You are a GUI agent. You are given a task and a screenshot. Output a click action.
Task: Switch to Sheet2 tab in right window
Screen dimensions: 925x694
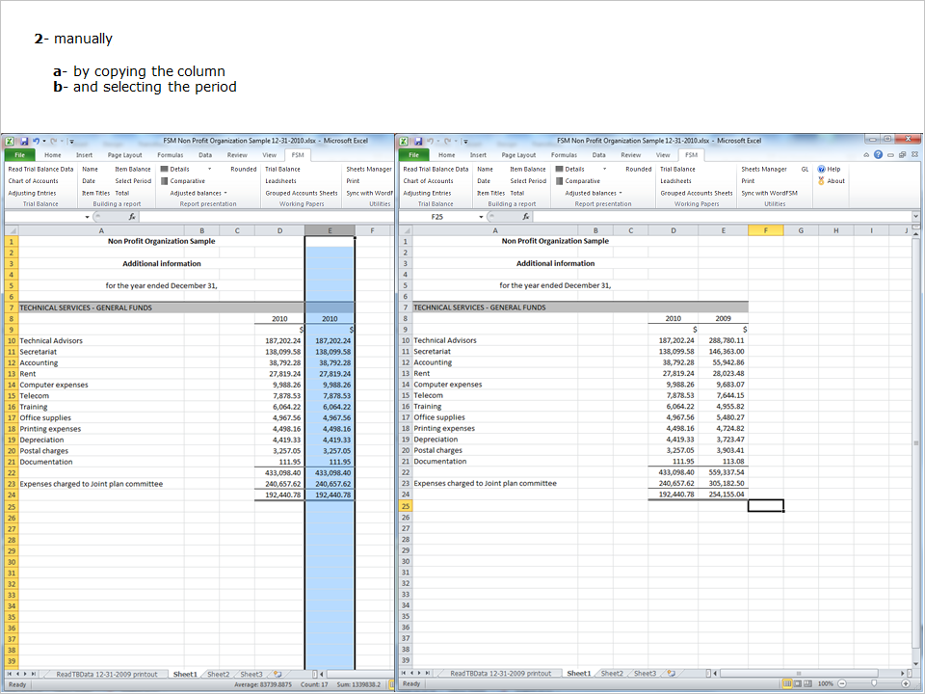pos(612,674)
